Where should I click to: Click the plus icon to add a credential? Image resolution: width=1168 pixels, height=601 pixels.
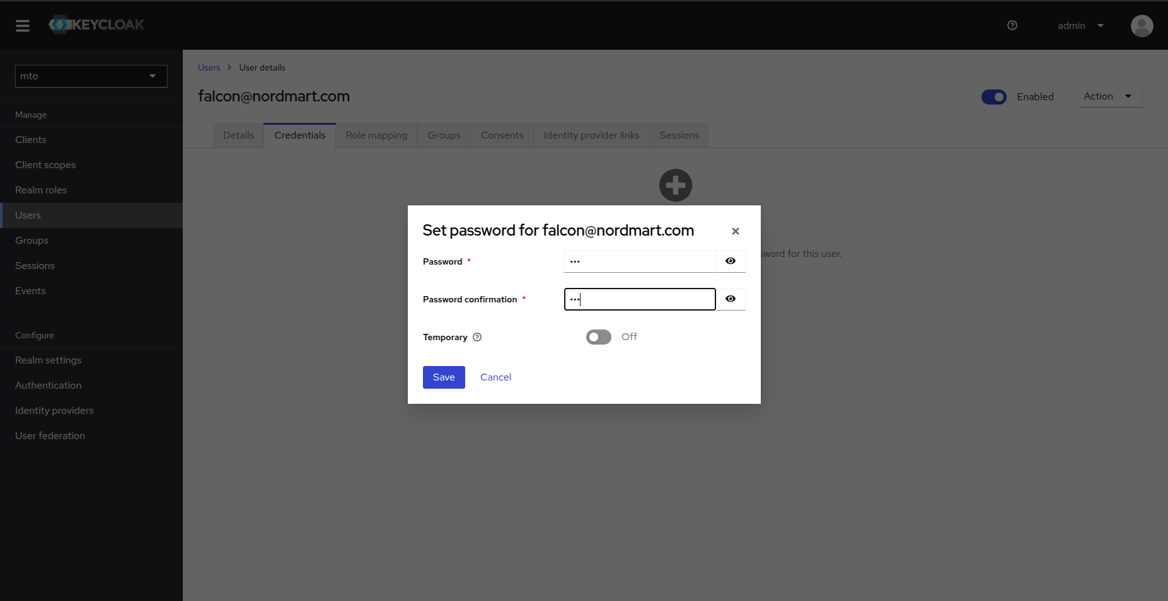click(675, 185)
